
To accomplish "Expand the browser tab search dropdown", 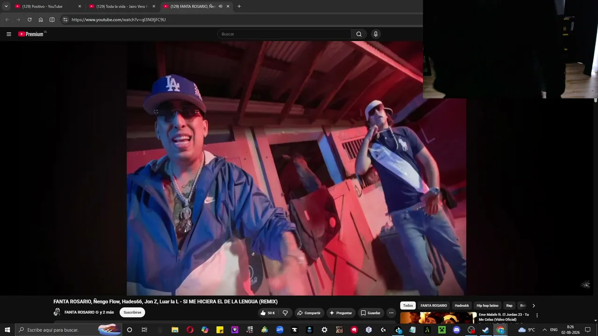I will (x=6, y=7).
